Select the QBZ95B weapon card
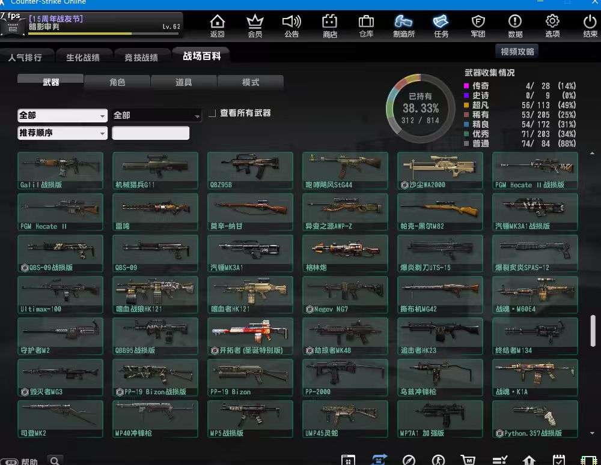Viewport: 601px width, 465px height. (250, 170)
